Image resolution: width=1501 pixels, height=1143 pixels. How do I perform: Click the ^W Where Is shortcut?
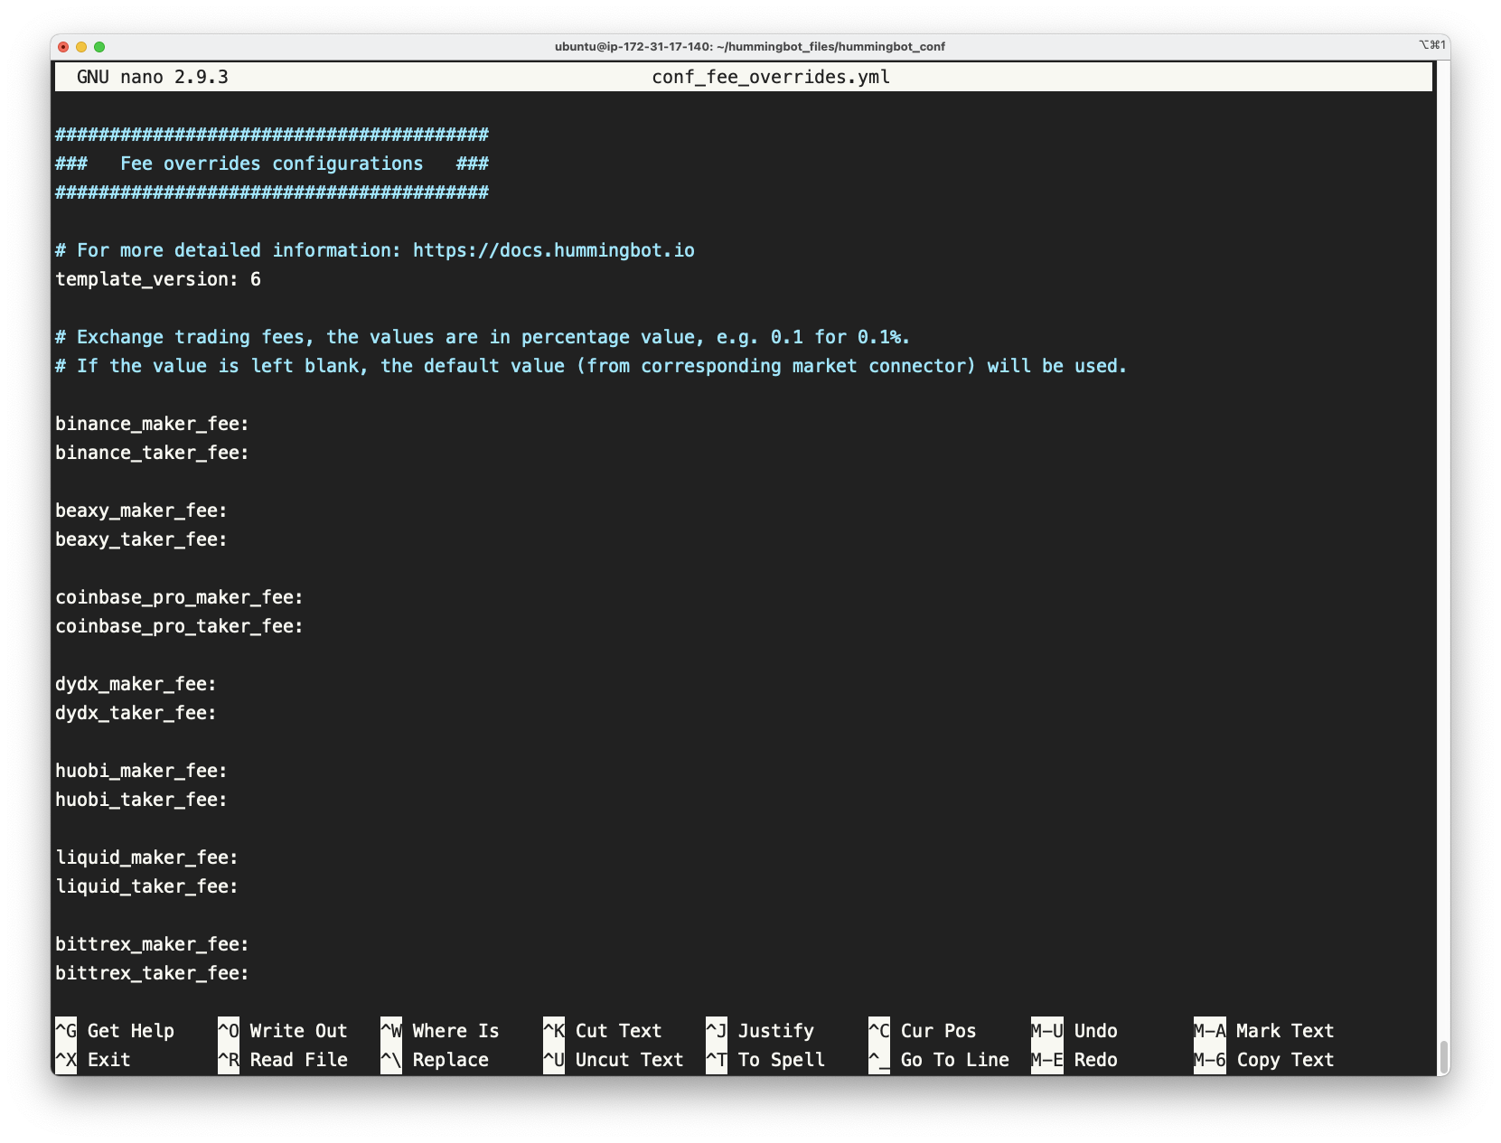click(x=439, y=1031)
